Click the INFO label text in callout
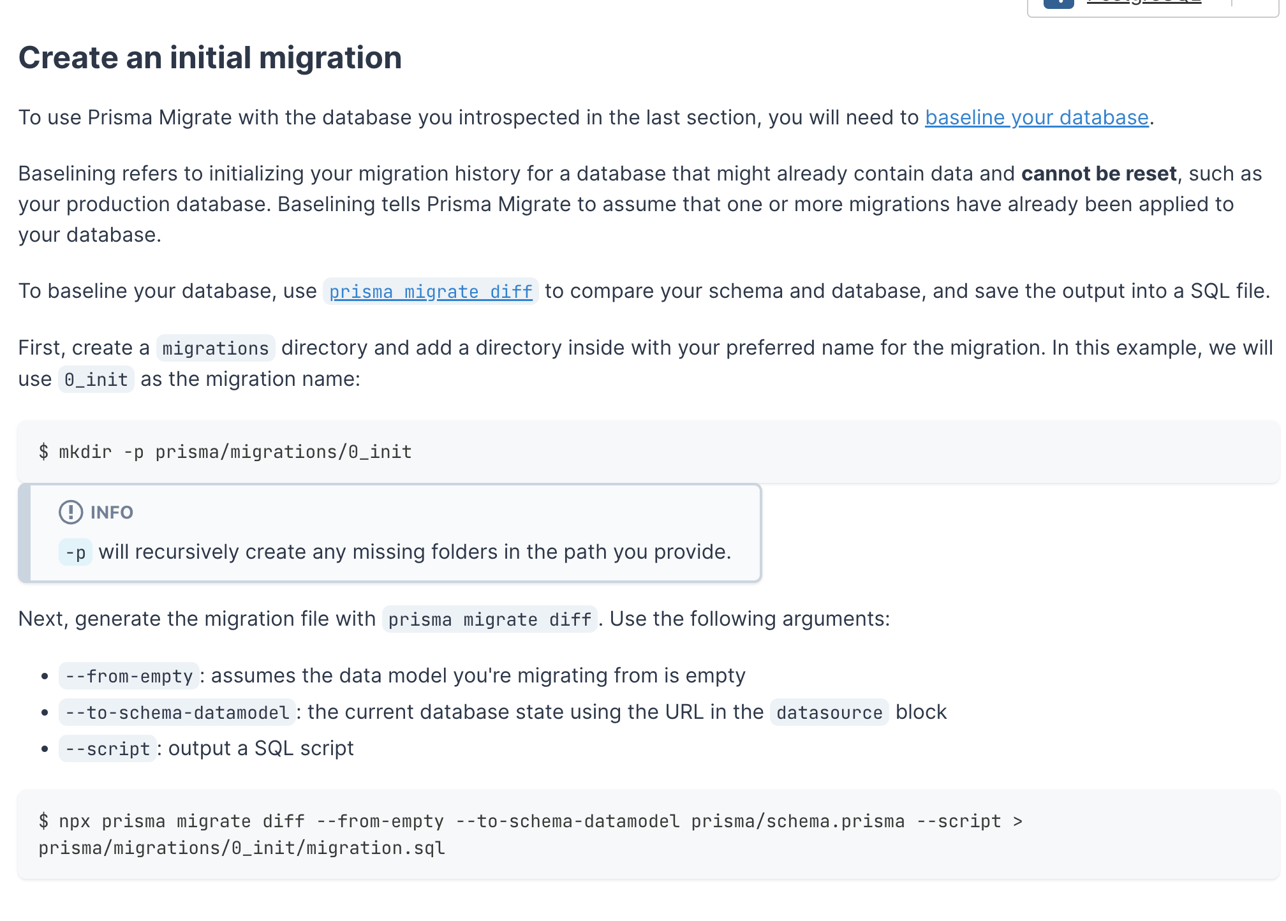The height and width of the screenshot is (921, 1286). click(112, 513)
